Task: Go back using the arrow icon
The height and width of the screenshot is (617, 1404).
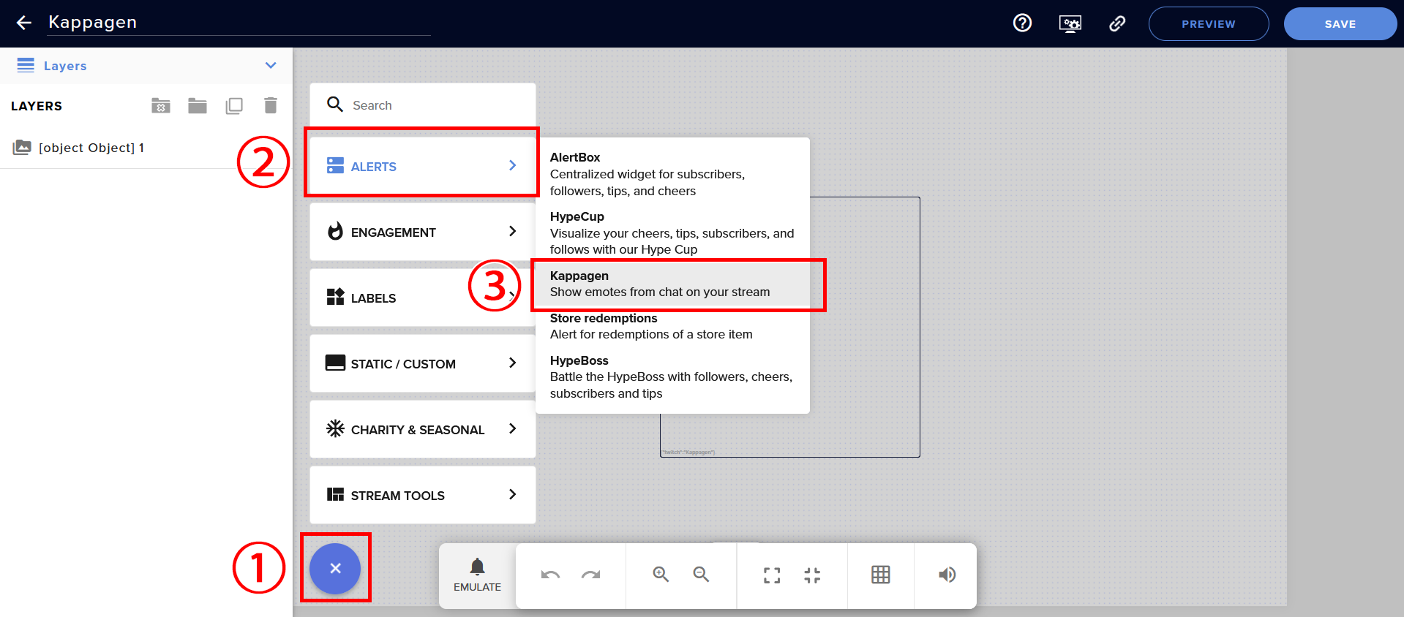Action: tap(24, 23)
